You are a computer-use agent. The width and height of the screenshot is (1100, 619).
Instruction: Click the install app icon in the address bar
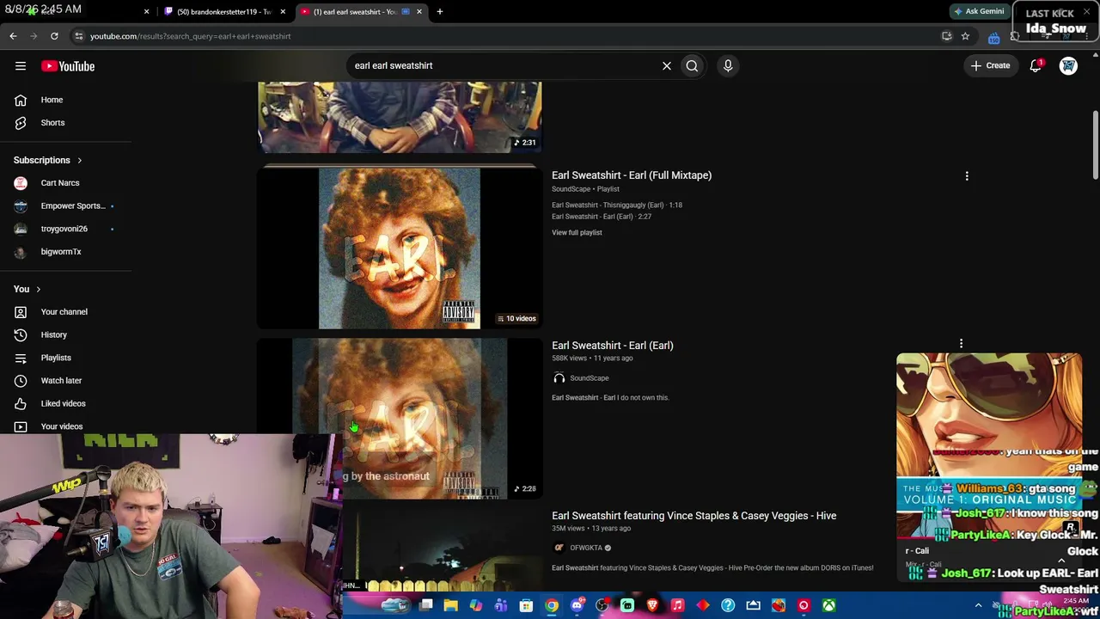[946, 36]
